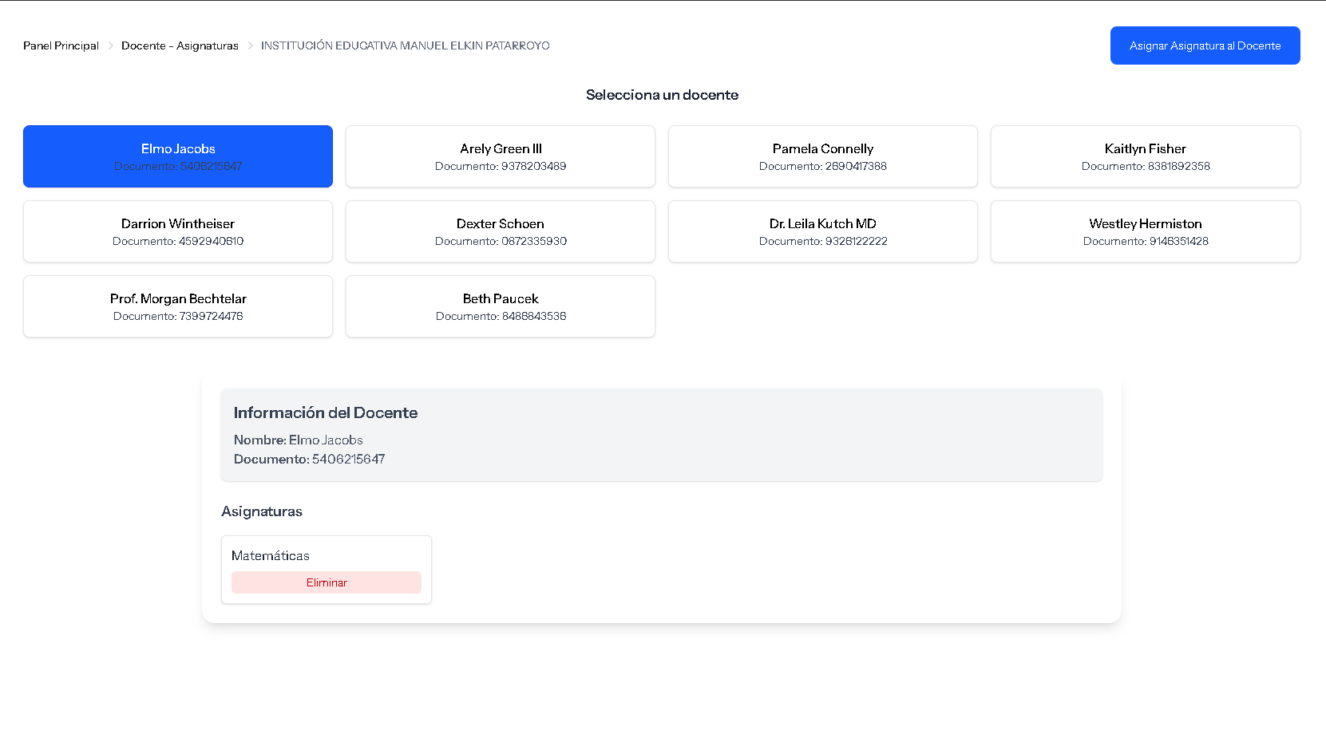Select Dr. Leila Kutch MD
Viewport: 1326px width, 738px height.
point(823,231)
